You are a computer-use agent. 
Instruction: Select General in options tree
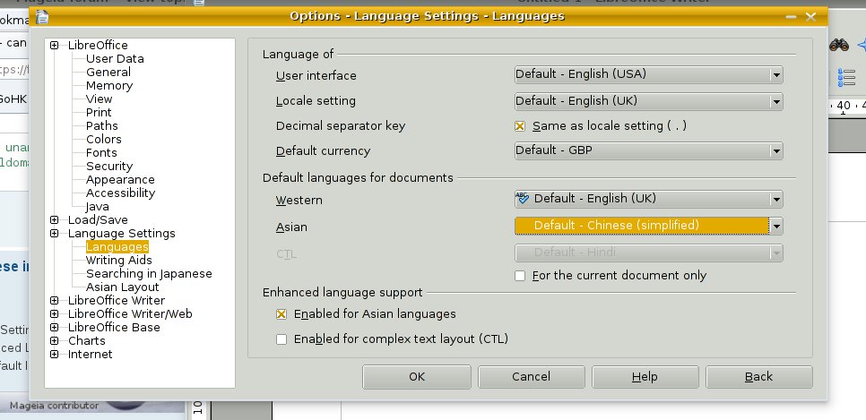(108, 73)
